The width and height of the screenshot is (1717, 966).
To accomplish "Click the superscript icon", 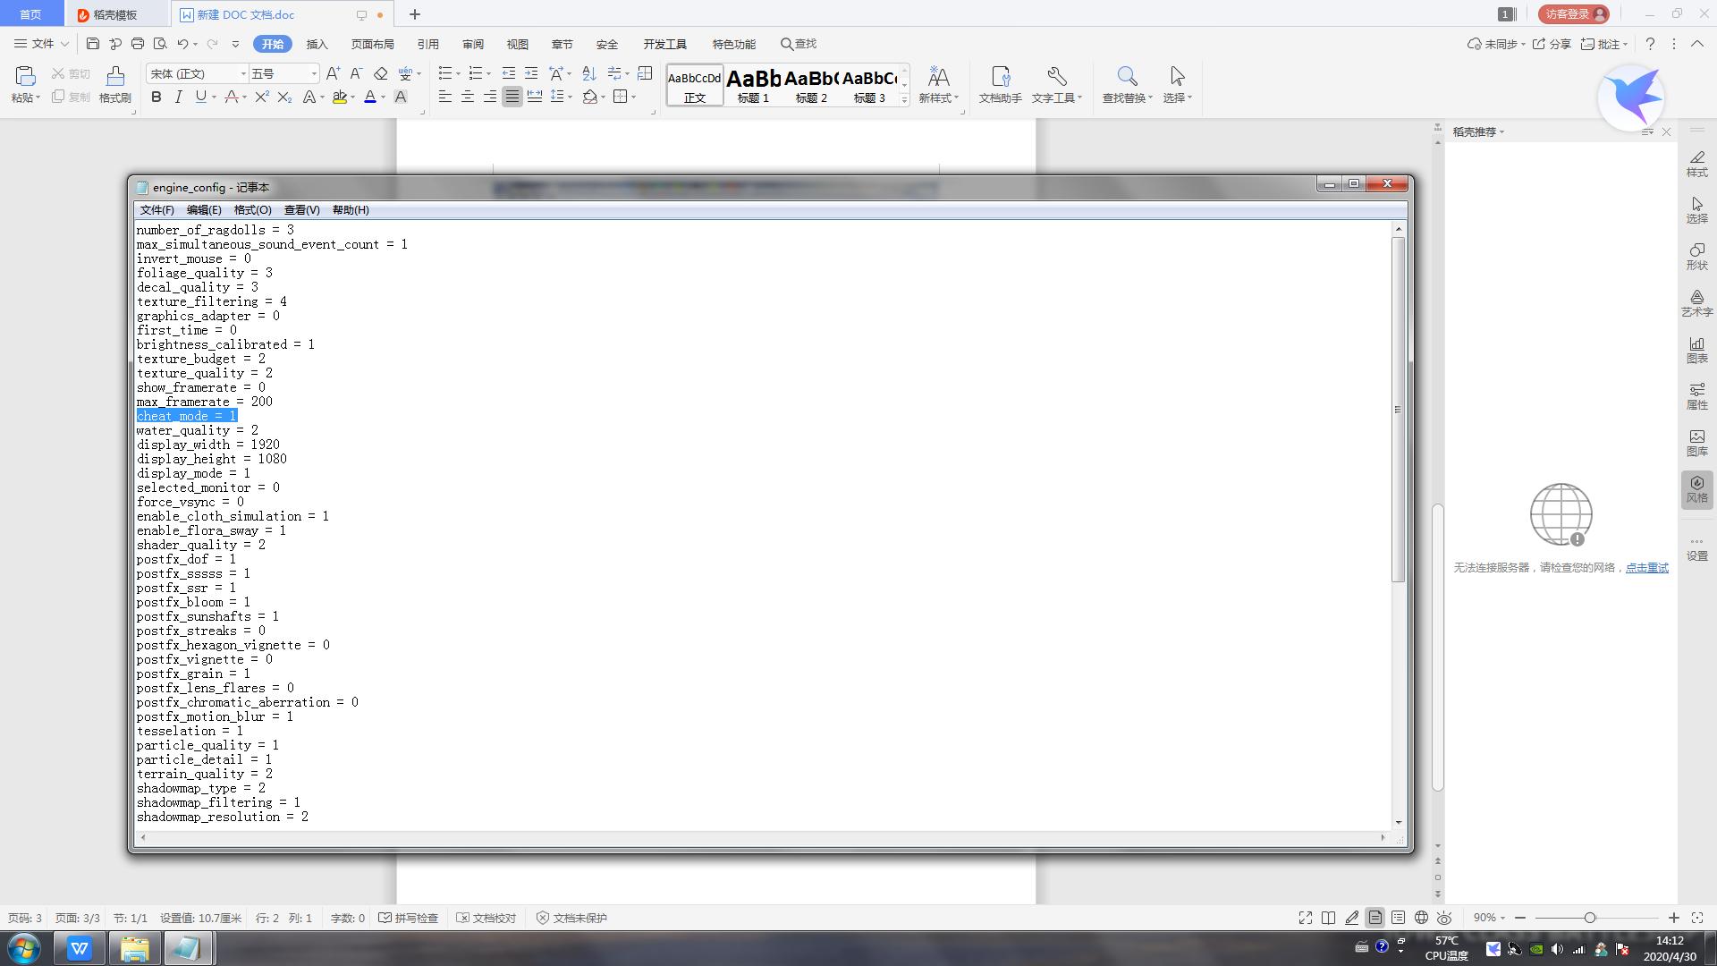I will tap(261, 97).
